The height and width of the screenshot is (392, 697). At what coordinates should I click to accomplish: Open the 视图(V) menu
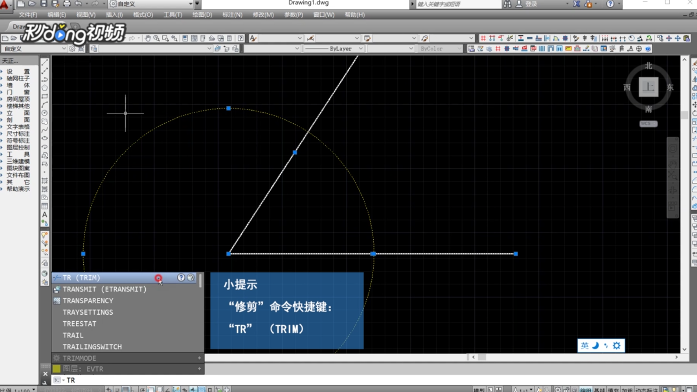pos(86,14)
